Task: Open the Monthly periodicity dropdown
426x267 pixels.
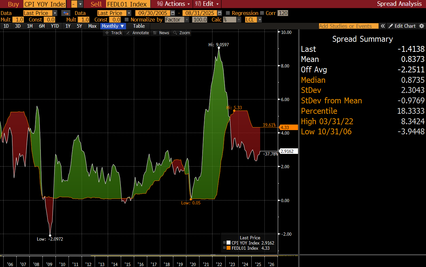Action: (x=113, y=26)
